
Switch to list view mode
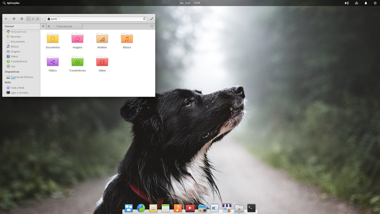33,19
